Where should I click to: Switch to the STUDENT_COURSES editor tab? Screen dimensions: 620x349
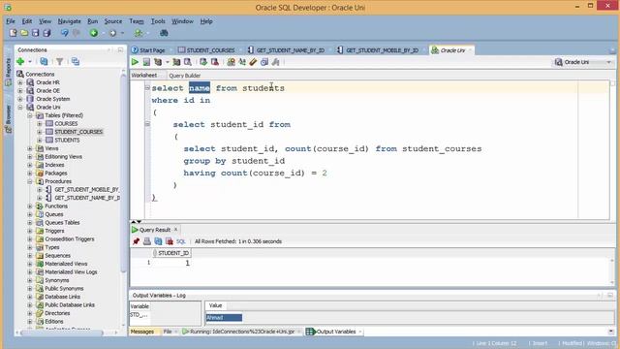207,50
